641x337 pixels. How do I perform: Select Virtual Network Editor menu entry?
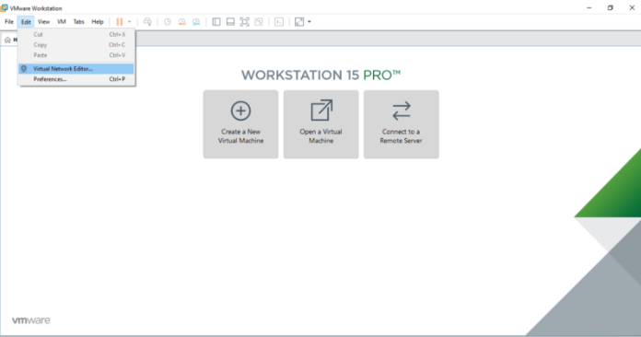76,69
